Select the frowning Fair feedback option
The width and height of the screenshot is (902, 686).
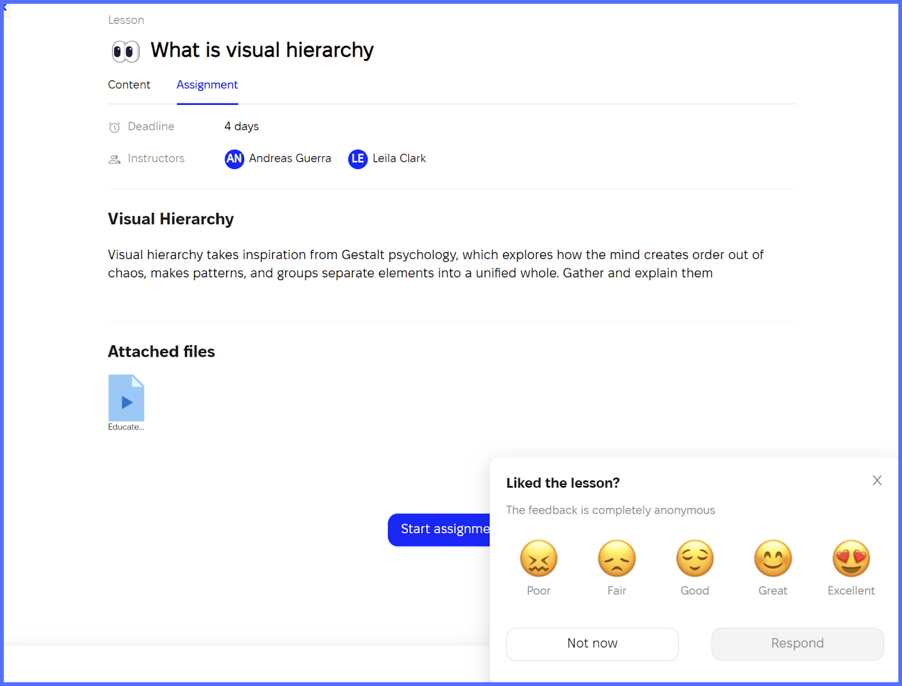tap(616, 558)
